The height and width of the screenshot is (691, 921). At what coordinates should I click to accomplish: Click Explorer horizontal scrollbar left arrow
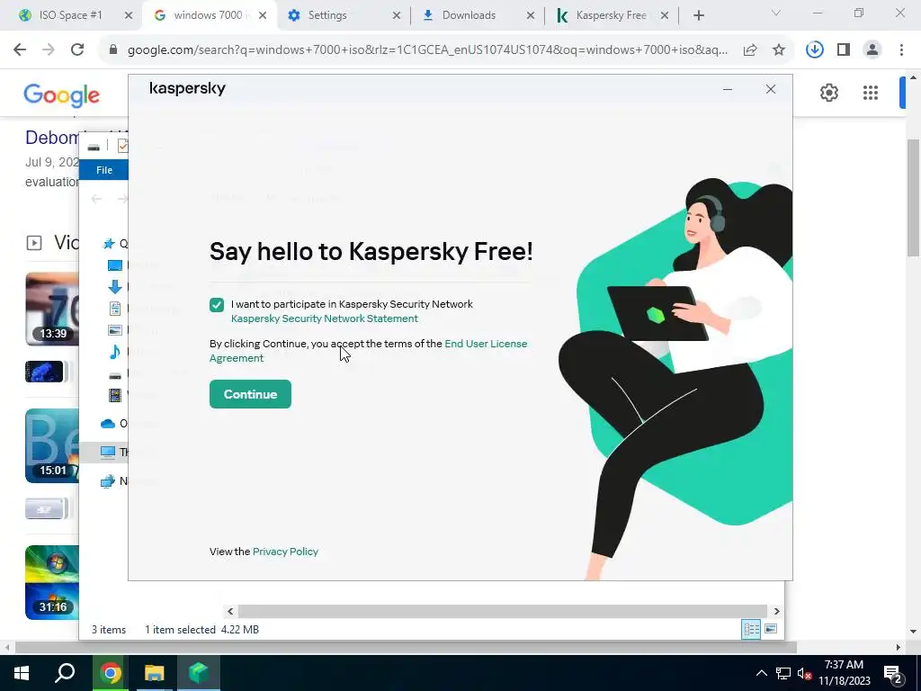[x=230, y=612]
